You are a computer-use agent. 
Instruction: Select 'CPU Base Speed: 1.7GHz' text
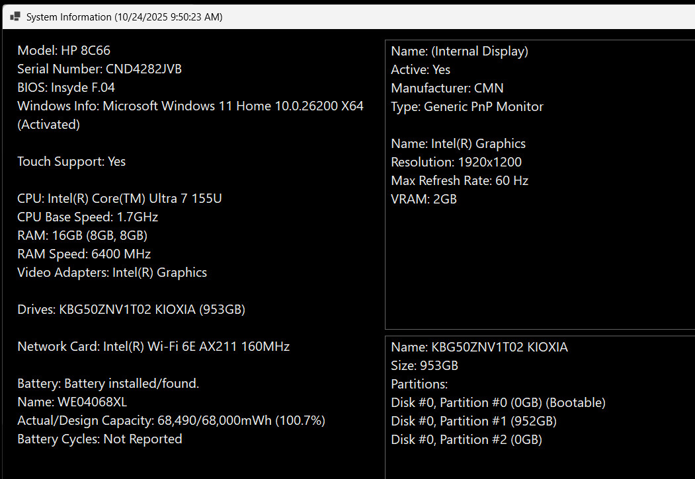[88, 217]
